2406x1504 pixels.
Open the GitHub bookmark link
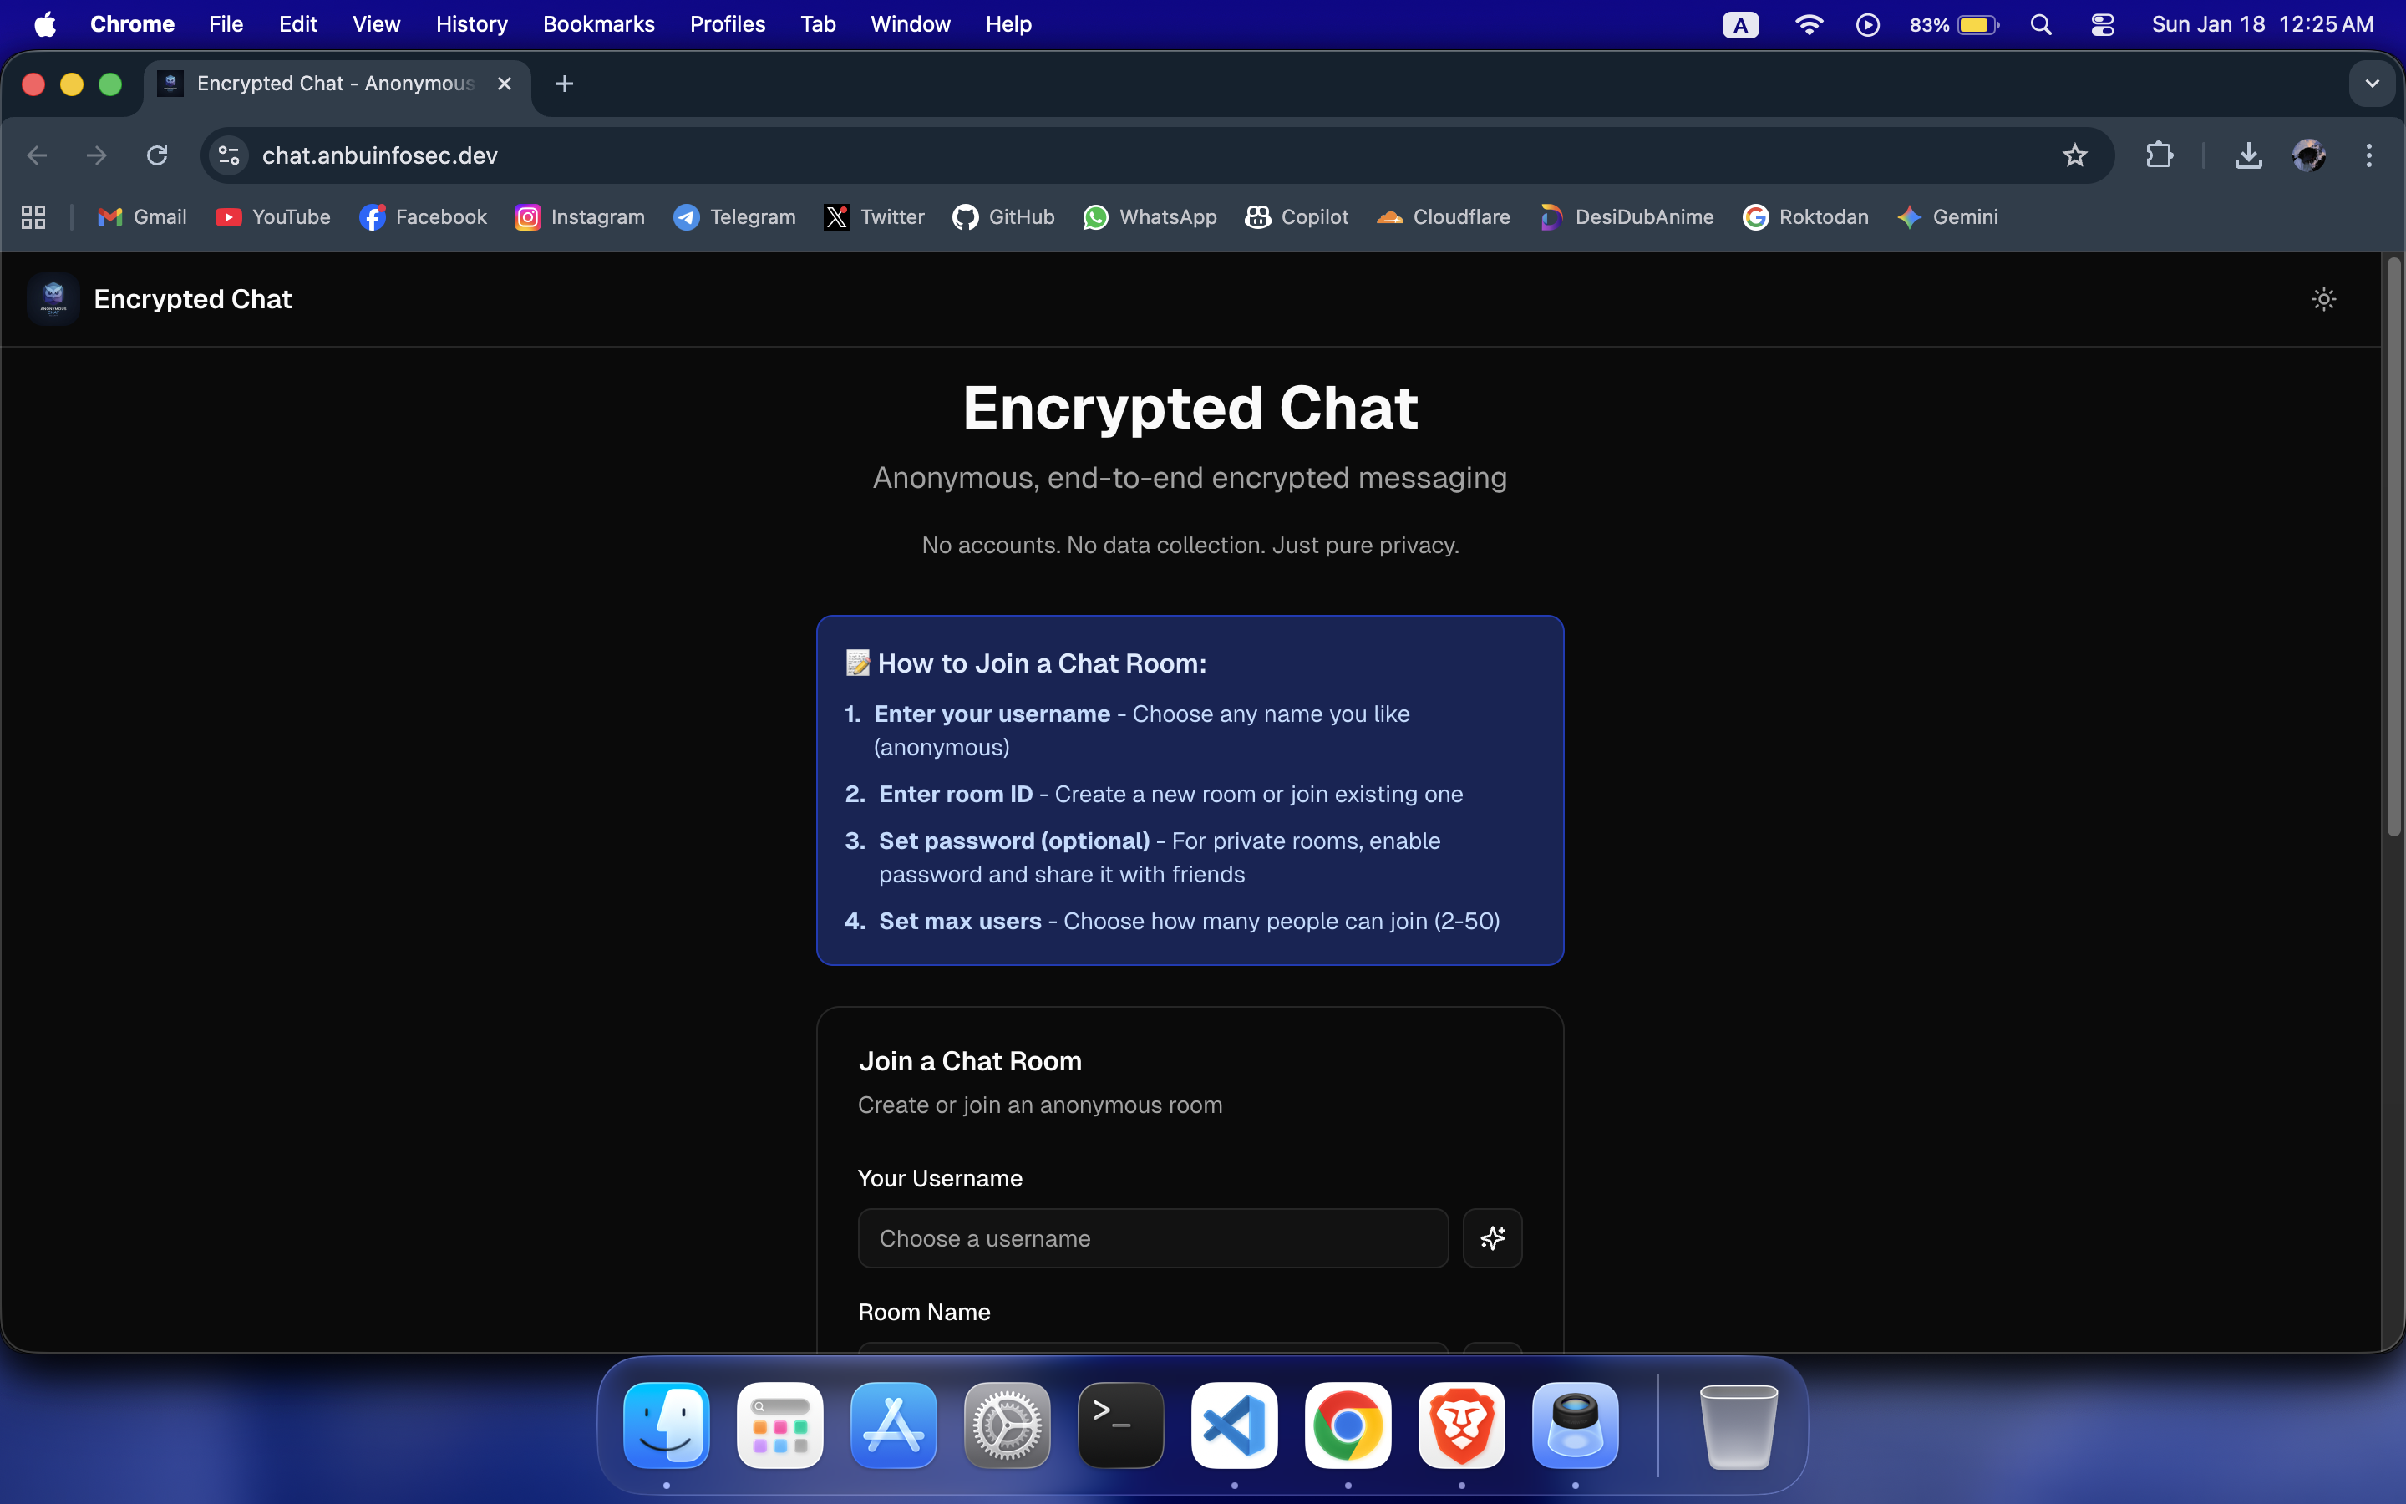pos(1003,217)
